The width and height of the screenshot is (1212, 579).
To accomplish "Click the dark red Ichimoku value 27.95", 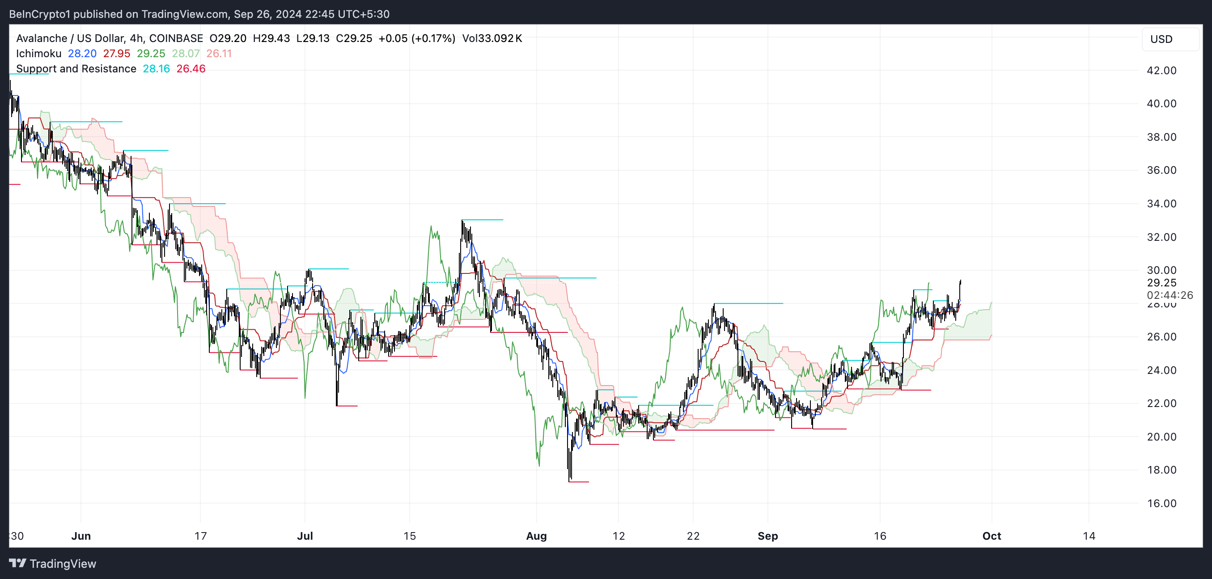I will click(116, 54).
